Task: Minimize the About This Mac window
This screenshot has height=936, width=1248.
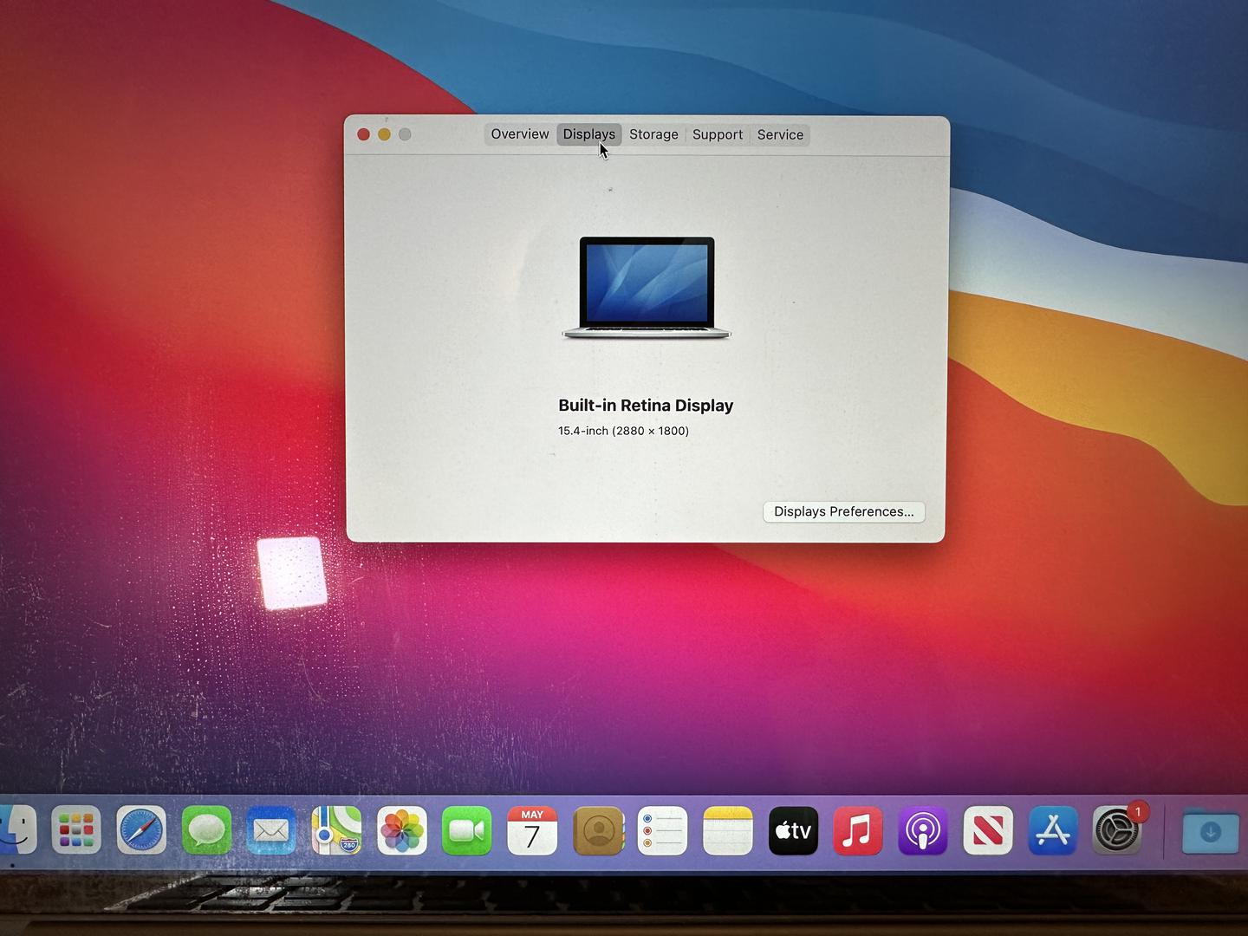Action: click(x=384, y=134)
